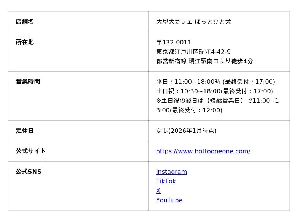Click the 土日祝：10:30~18:00 hours line
Viewport: 304px width, 222px height.
214,91
